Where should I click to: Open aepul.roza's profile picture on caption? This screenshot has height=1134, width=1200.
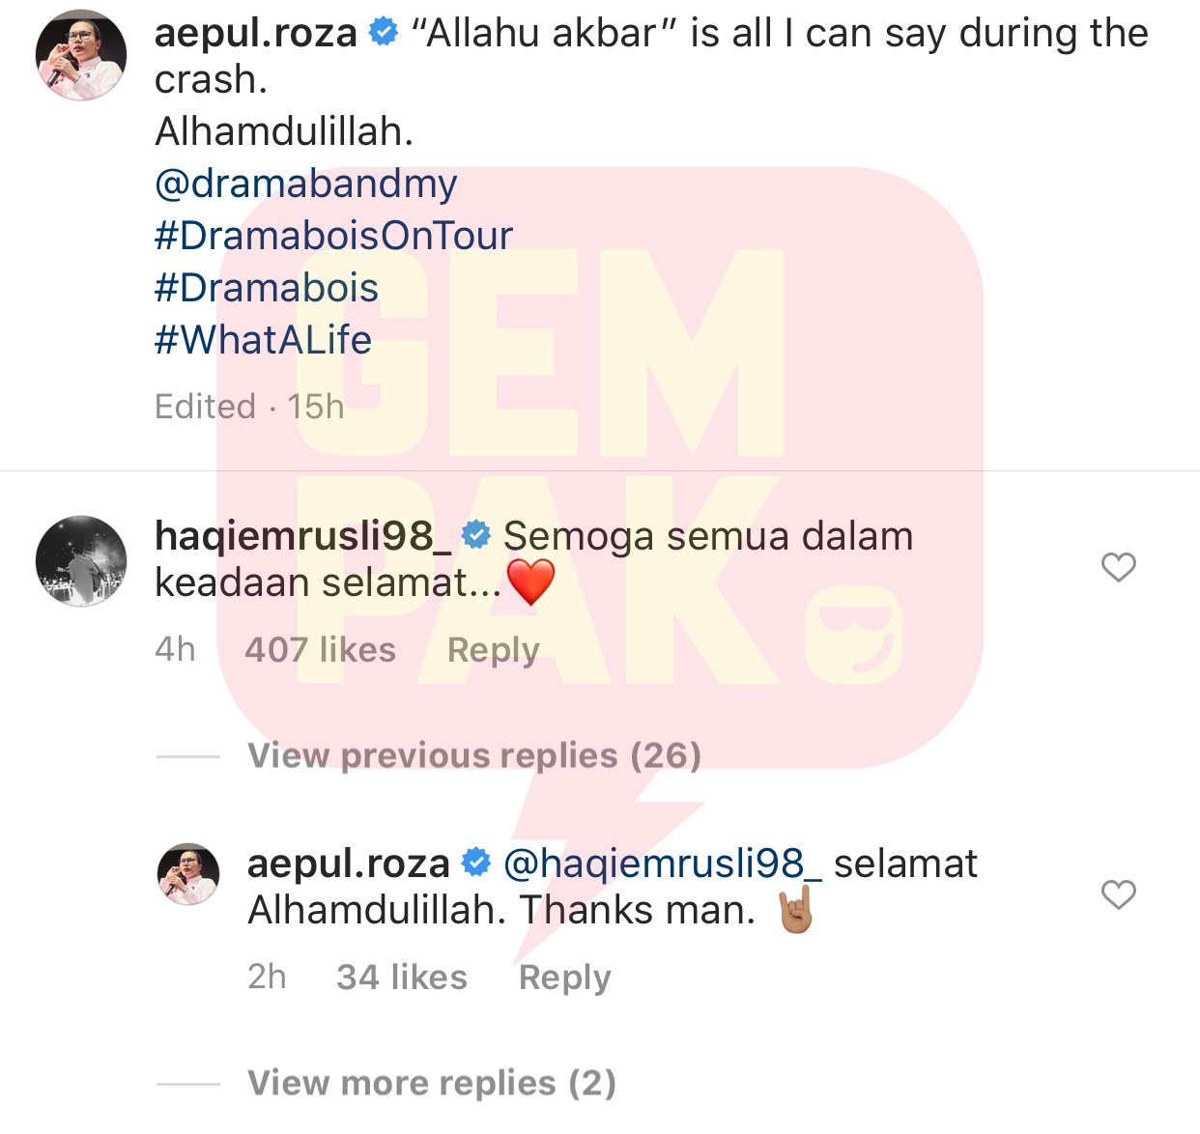(81, 55)
